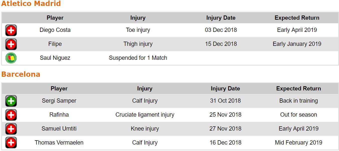Click the Injury Date header in Atletico table
Screen dimensions: 339x151
tap(221, 18)
